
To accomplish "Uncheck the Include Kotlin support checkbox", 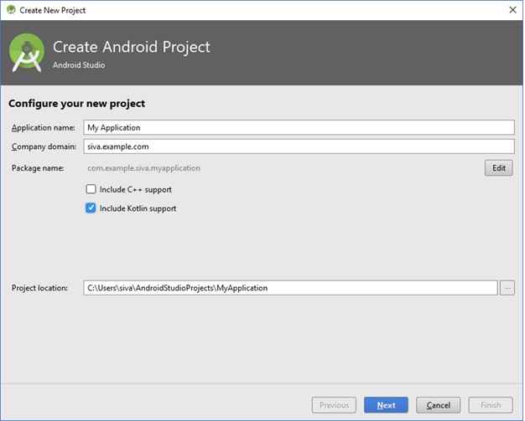I will [x=91, y=209].
